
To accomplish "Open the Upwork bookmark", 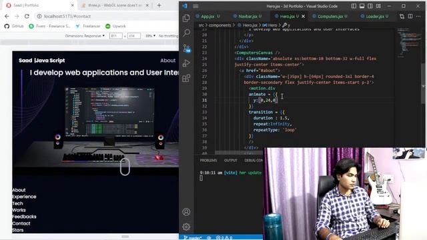I will [x=115, y=26].
